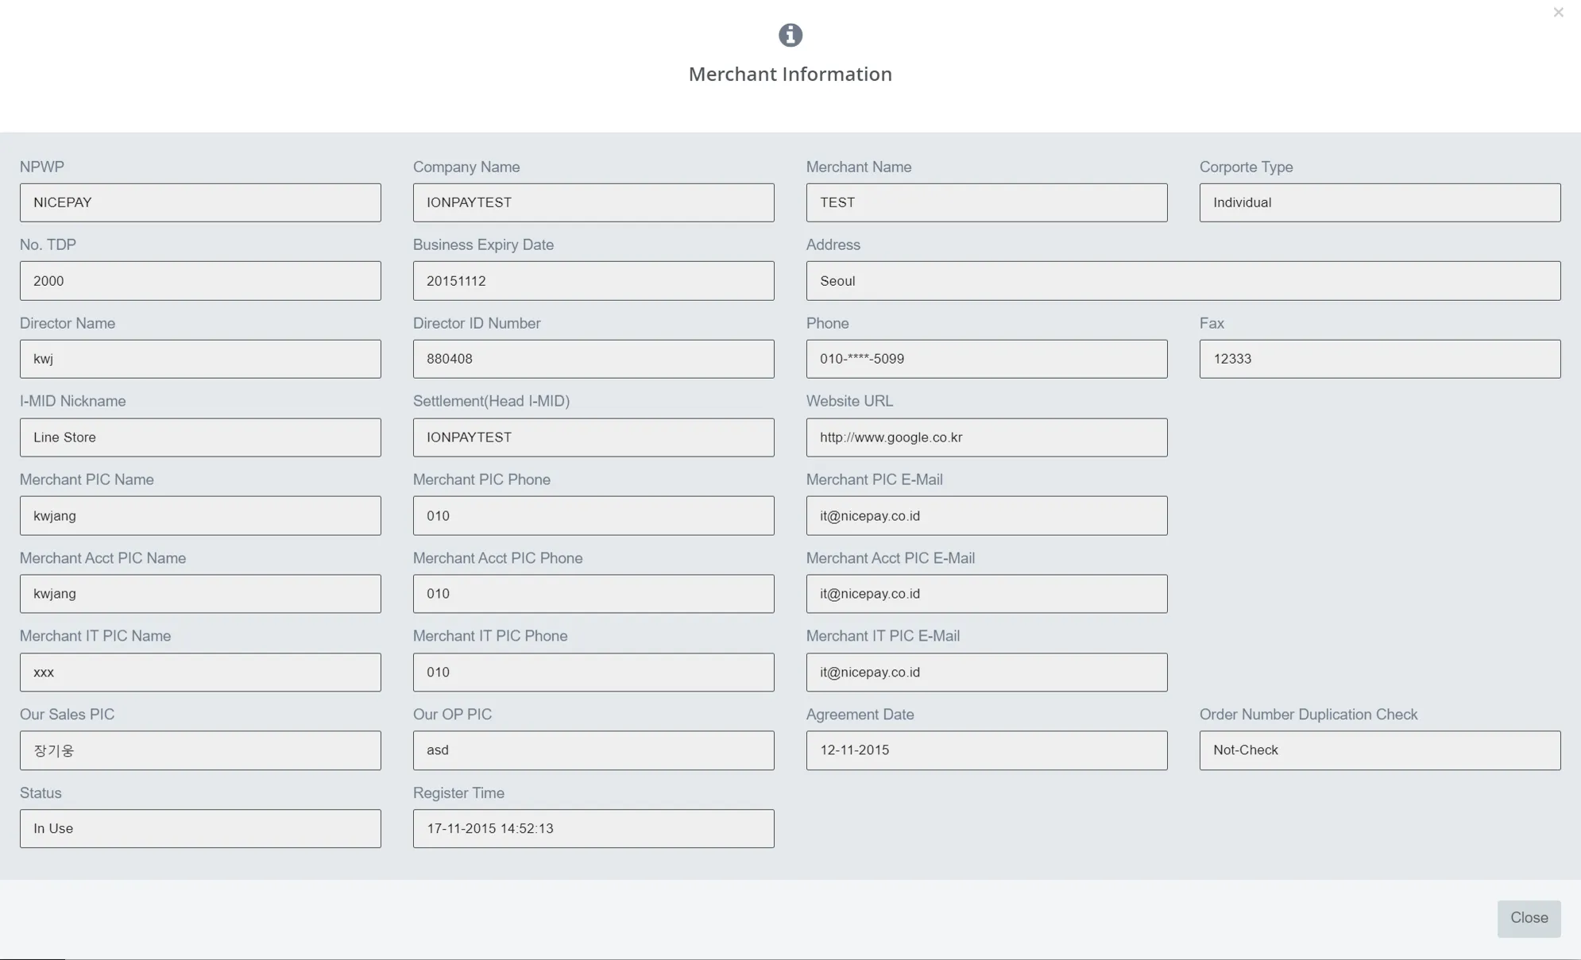The image size is (1581, 960).
Task: Click the I-MID Nickname Line Store field
Action: point(200,437)
